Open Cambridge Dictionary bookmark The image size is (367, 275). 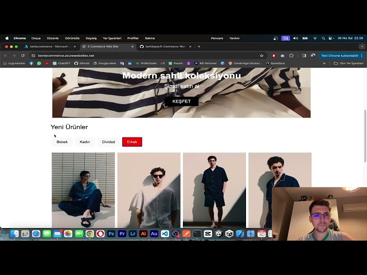[x=245, y=63]
